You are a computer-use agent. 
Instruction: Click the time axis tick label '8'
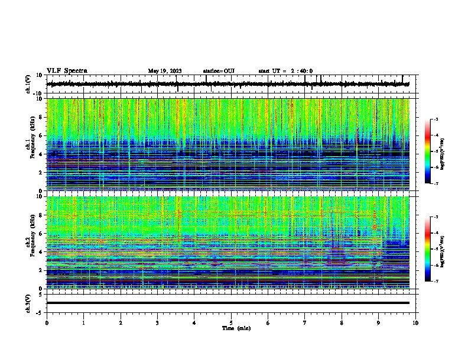(x=342, y=322)
